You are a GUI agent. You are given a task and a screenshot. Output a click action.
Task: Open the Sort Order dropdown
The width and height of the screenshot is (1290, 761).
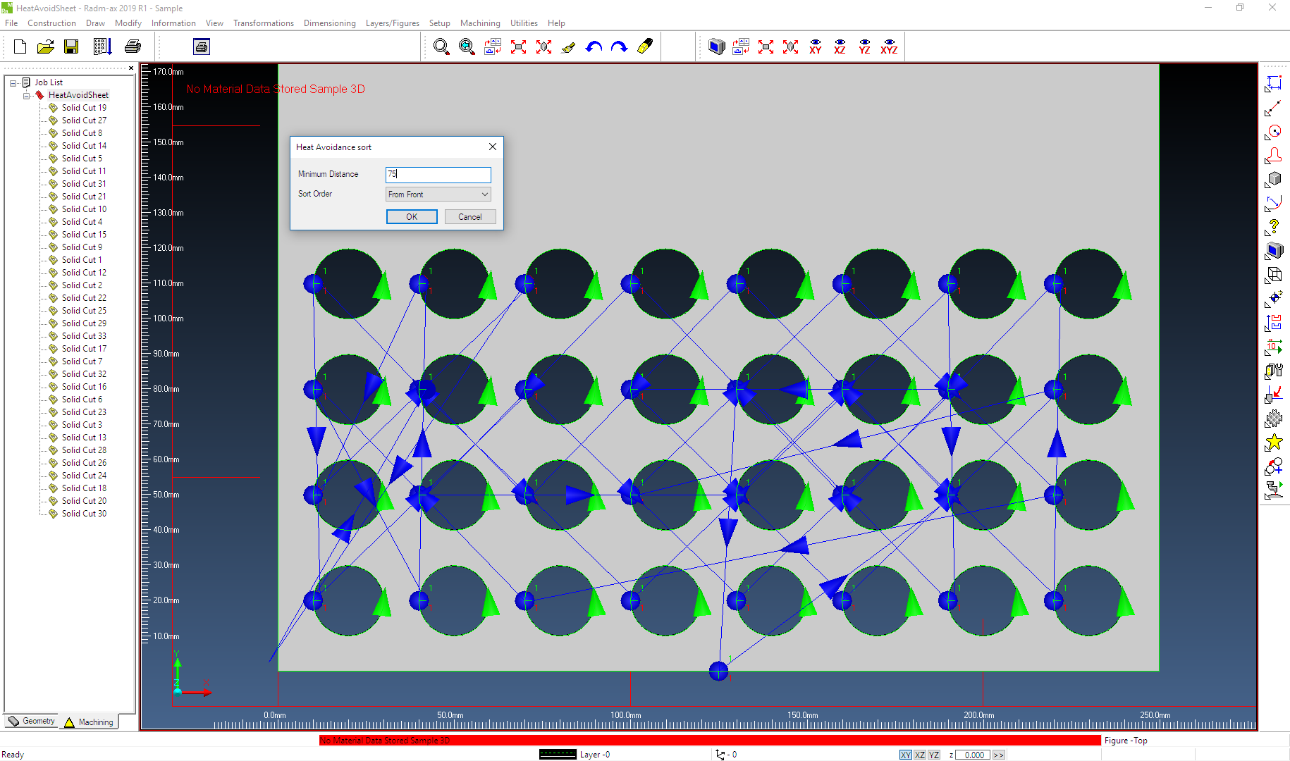(438, 194)
